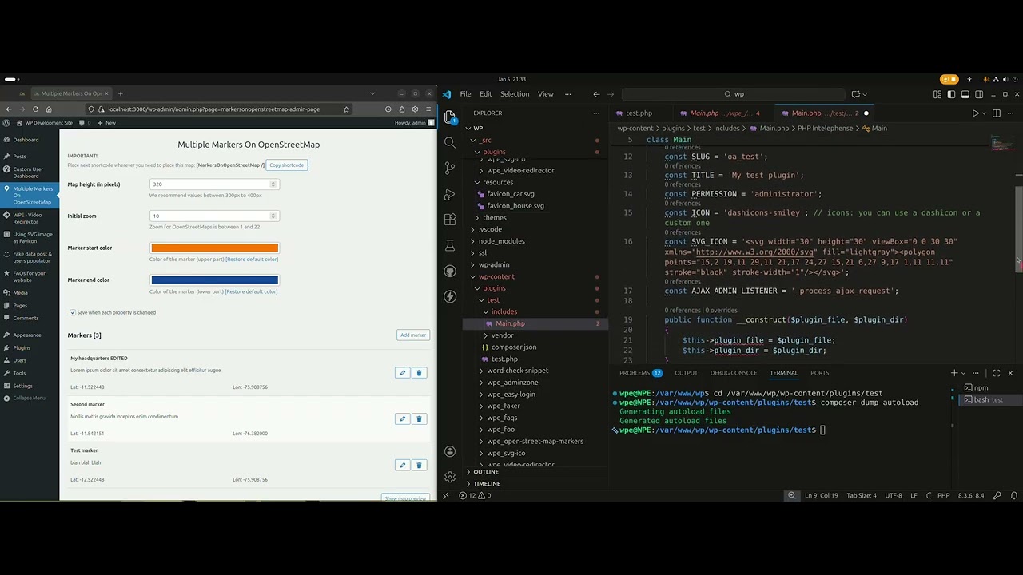Click VS Code command center search box
This screenshot has height=575, width=1023.
(x=734, y=94)
